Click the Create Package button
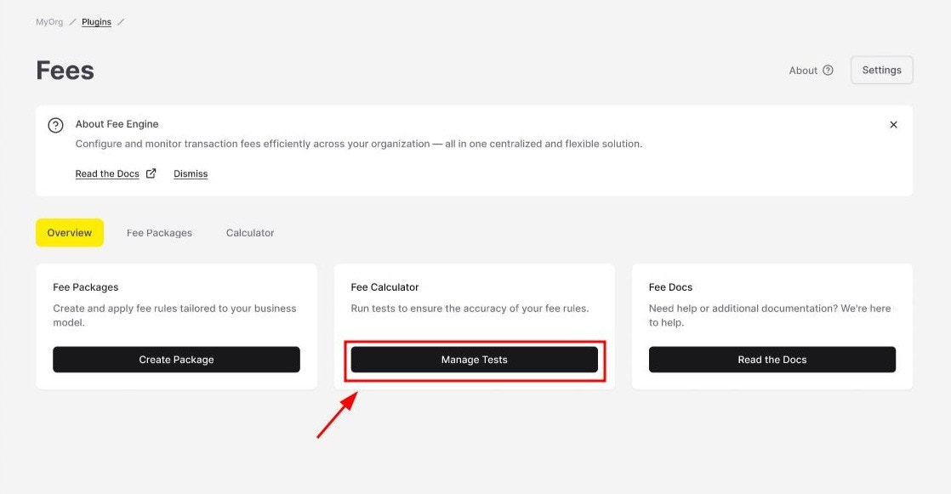Viewport: 951px width, 494px height. click(176, 360)
